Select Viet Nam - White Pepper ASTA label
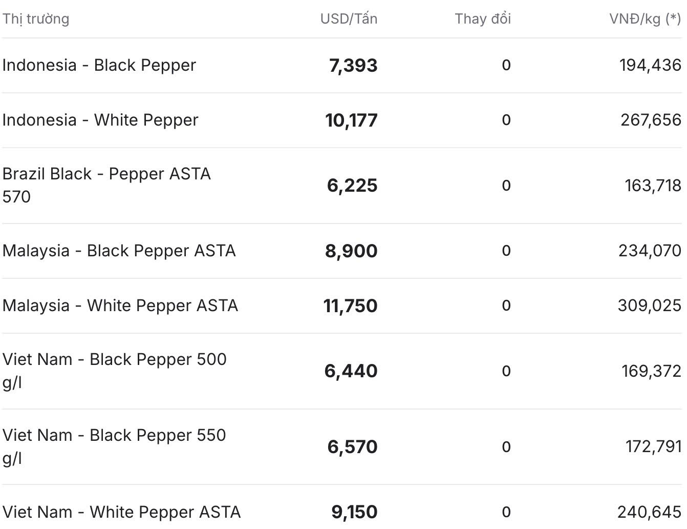This screenshot has width=687, height=529. 121,512
